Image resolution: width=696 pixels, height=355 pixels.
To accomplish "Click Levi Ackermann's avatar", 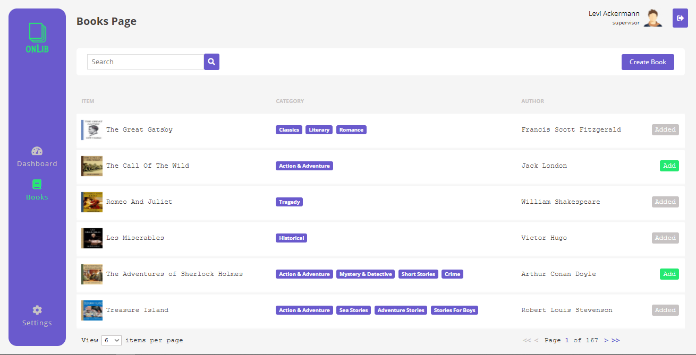I will pyautogui.click(x=653, y=18).
